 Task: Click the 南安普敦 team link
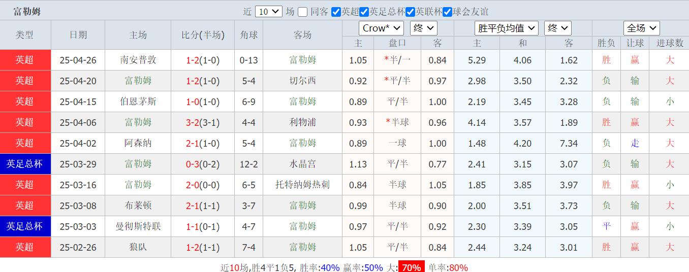point(138,60)
